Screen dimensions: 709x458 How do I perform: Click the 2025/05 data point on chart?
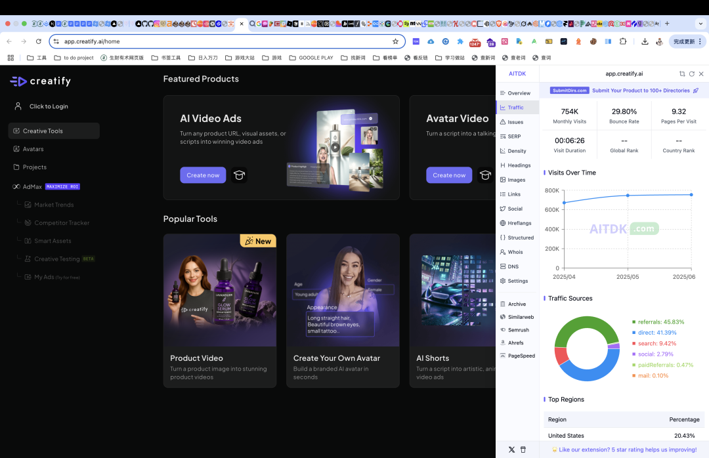[x=628, y=196]
